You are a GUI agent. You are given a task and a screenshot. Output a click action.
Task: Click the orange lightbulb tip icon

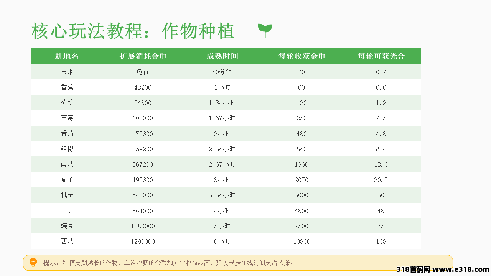pyautogui.click(x=33, y=263)
